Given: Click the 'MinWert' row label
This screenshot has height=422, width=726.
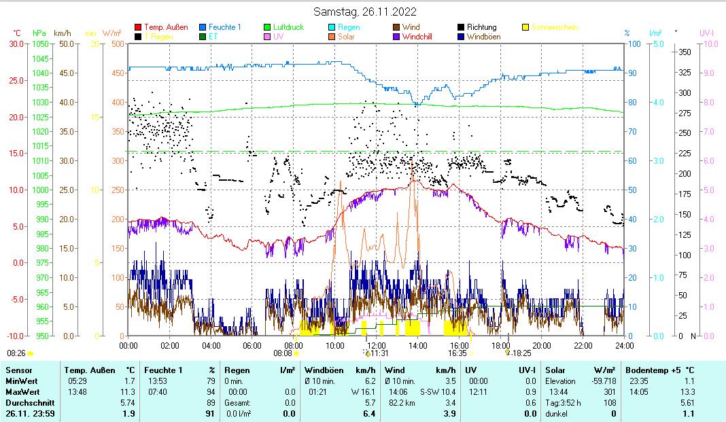Looking at the screenshot, I should point(21,381).
